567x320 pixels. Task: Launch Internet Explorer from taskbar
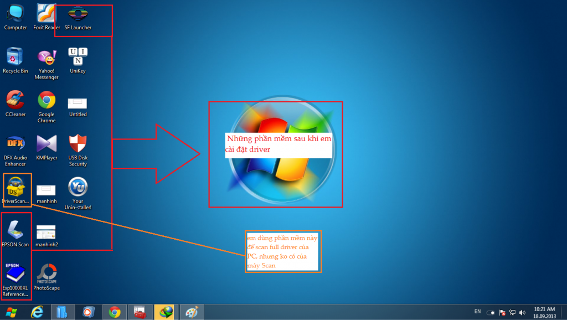(37, 312)
